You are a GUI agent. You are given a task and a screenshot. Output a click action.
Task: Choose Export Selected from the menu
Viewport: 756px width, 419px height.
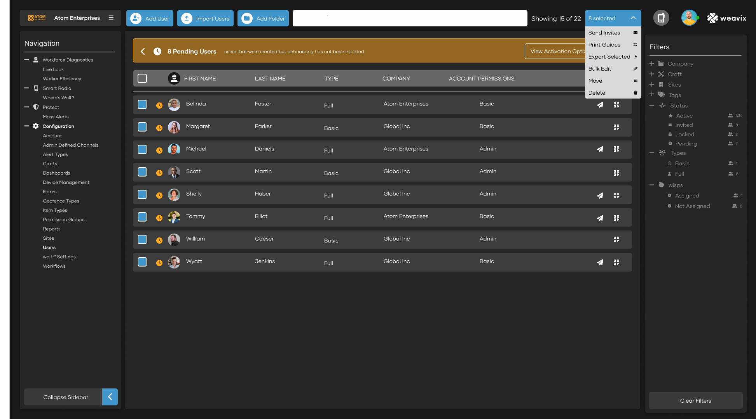pos(613,57)
